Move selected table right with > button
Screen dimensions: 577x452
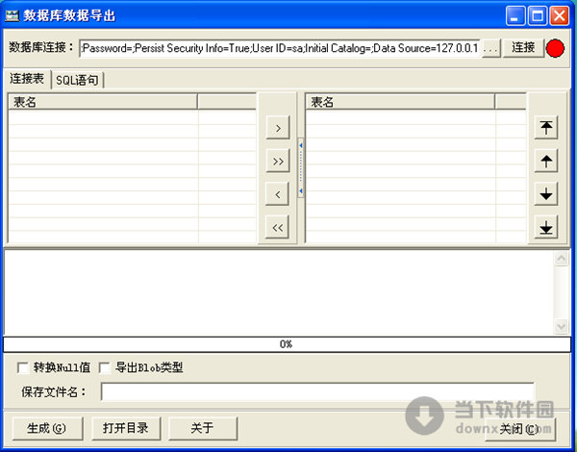(x=278, y=128)
